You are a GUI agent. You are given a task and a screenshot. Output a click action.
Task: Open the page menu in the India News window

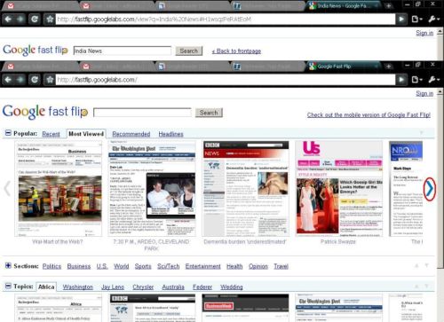416,20
